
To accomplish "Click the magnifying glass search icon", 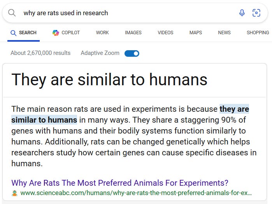I will coord(12,13).
